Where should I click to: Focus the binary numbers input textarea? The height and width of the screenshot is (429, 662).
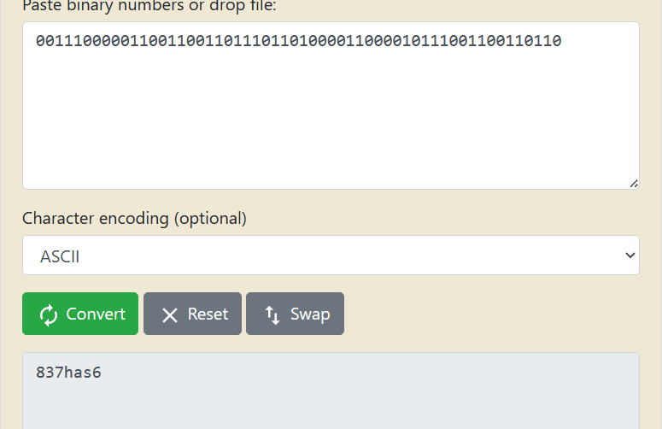coord(331,106)
